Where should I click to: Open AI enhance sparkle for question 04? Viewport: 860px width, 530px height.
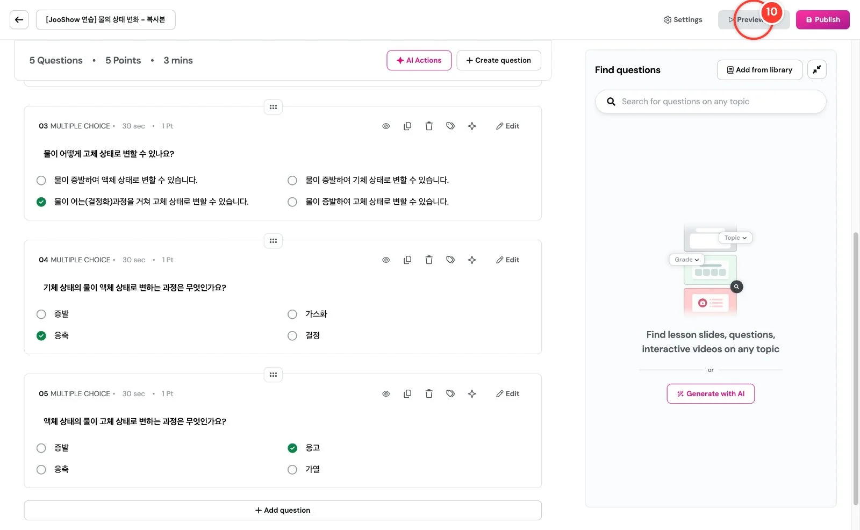pyautogui.click(x=472, y=260)
